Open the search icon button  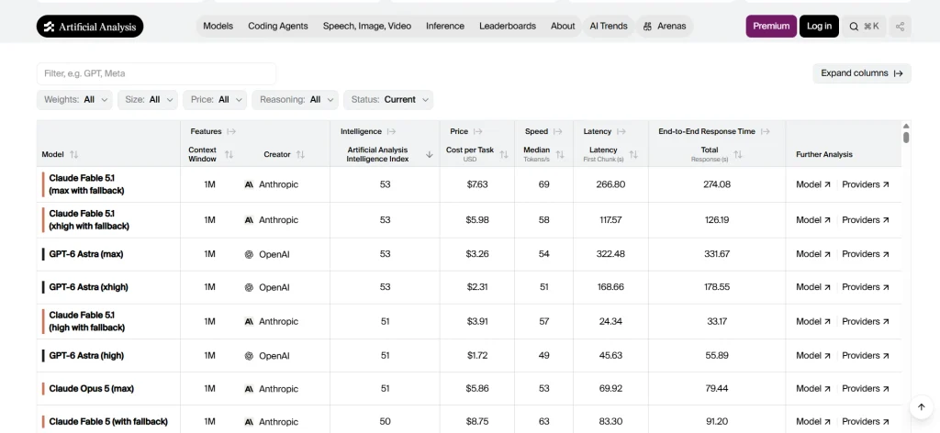[x=864, y=27]
